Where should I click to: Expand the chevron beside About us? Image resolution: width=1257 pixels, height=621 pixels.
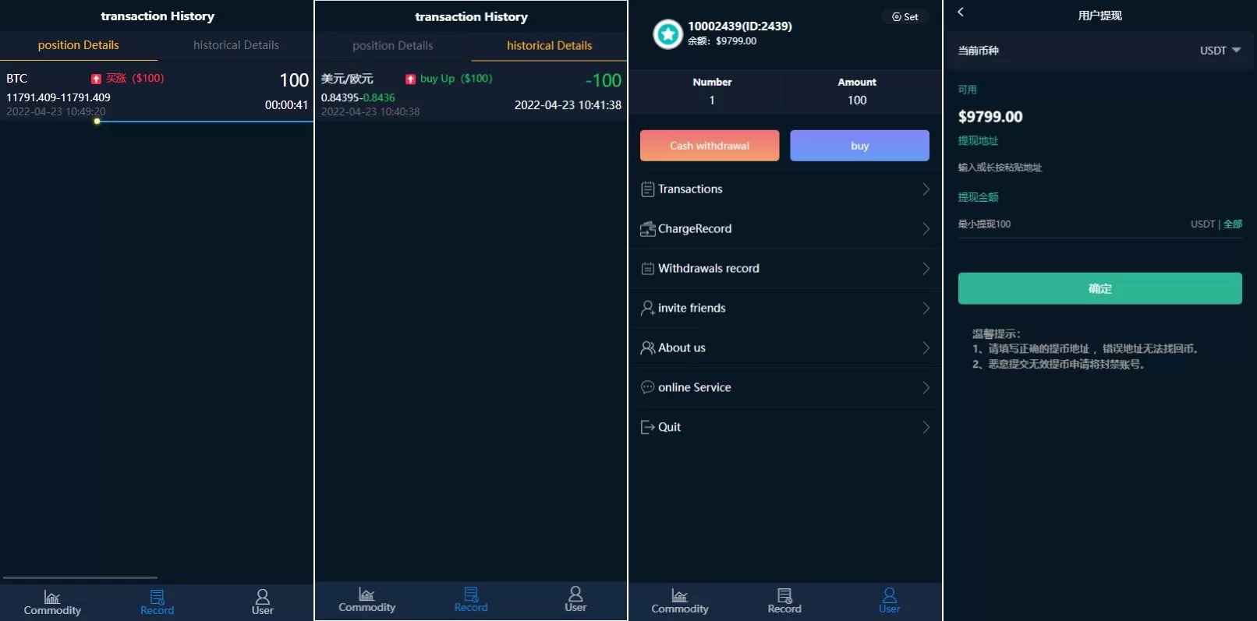[926, 348]
